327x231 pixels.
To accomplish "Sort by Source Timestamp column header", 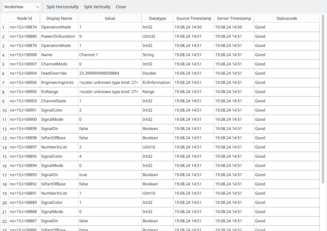I will click(194, 18).
